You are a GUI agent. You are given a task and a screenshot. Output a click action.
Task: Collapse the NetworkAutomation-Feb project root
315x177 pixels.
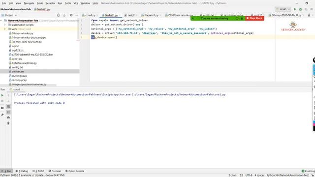1,21
